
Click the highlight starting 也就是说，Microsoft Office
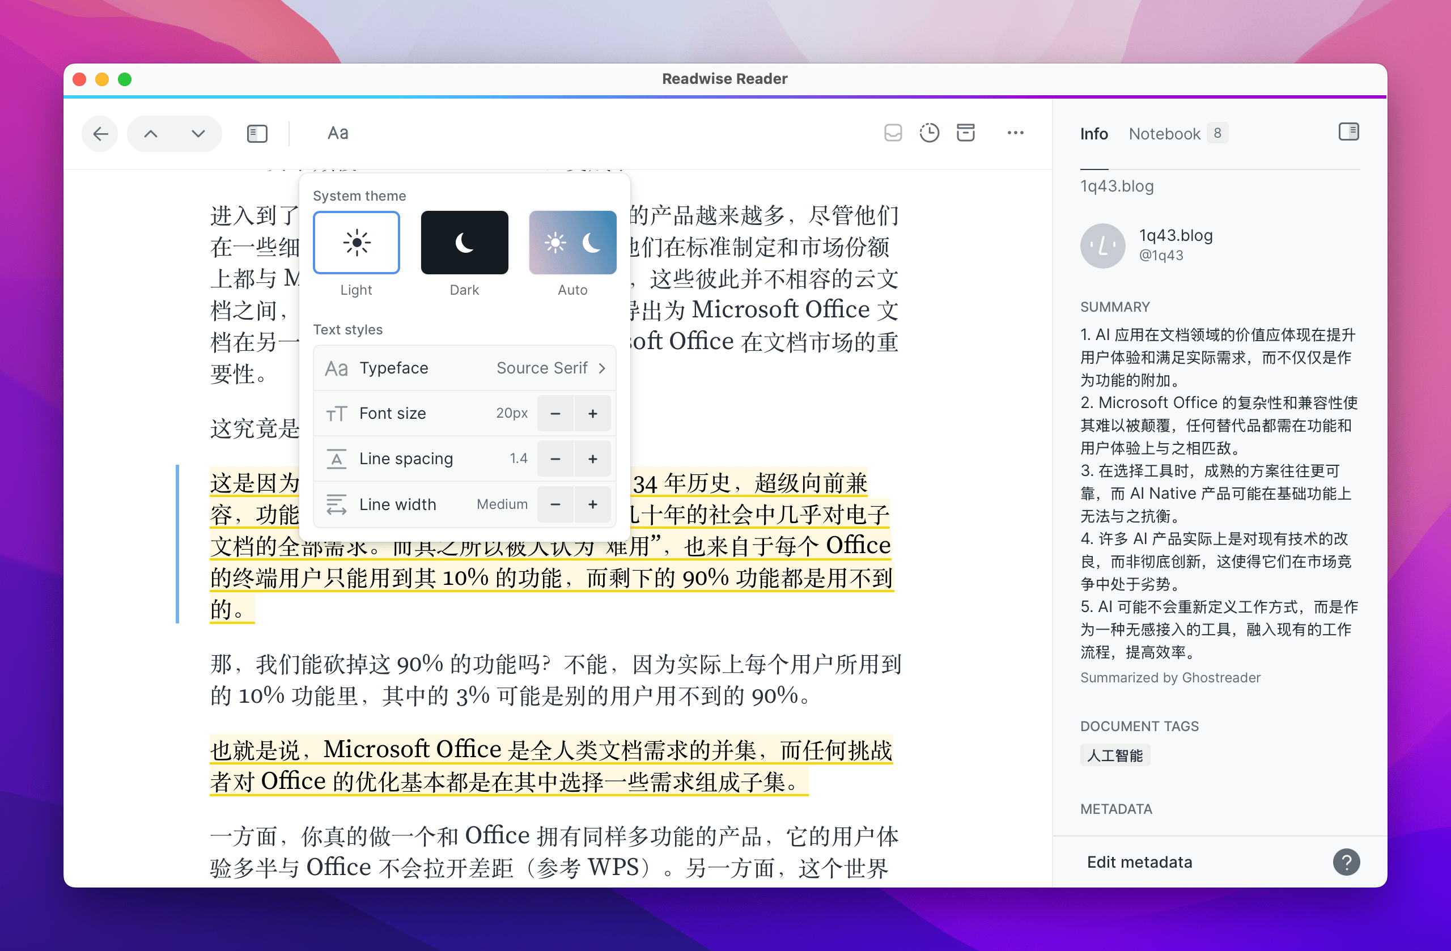point(551,766)
